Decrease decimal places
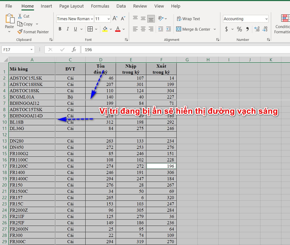 pyautogui.click(x=265, y=29)
